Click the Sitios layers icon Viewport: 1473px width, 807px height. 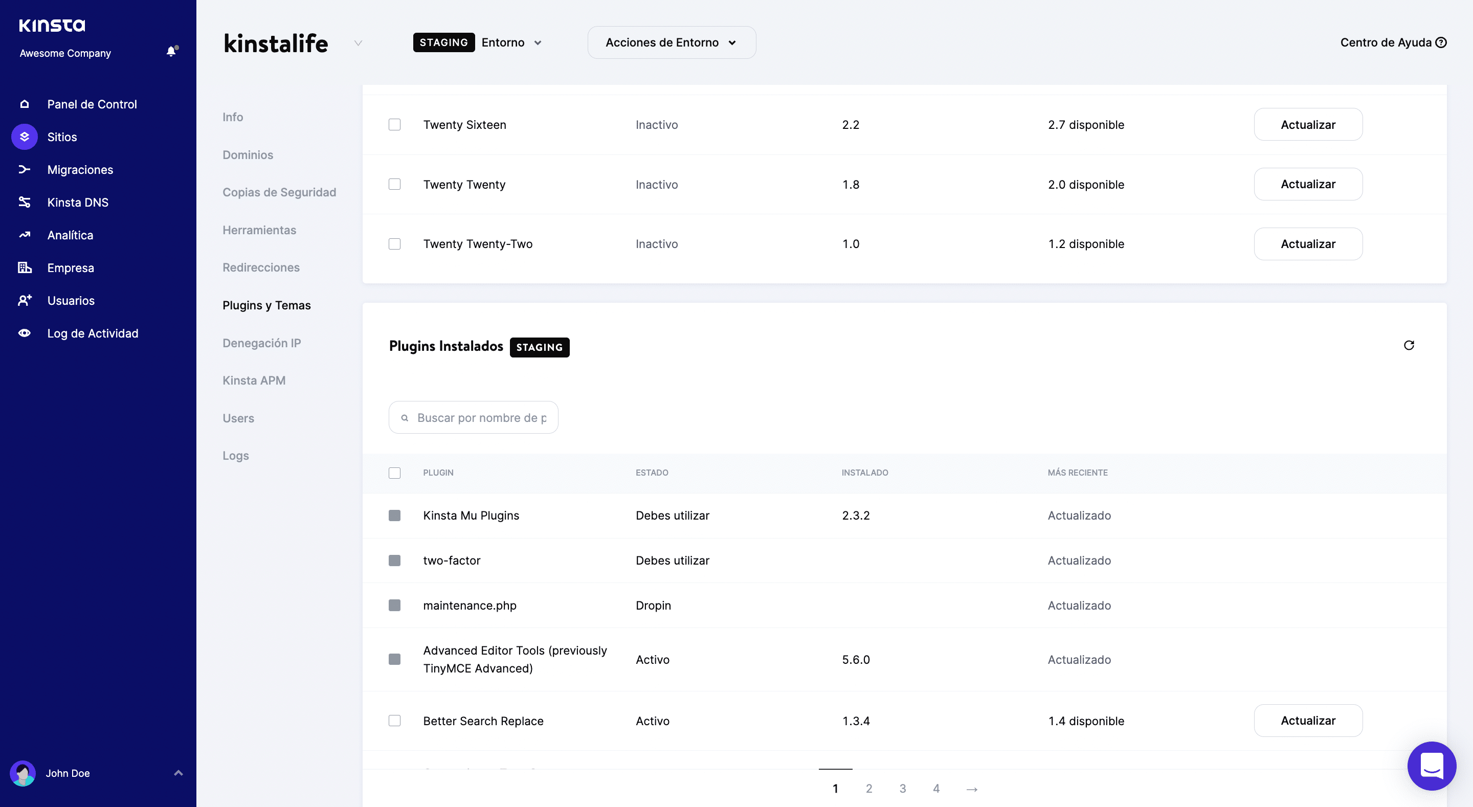pyautogui.click(x=25, y=137)
